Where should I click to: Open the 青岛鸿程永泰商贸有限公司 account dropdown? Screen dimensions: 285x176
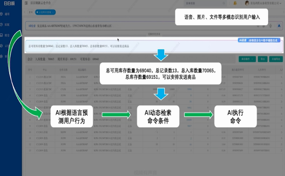click(263, 3)
